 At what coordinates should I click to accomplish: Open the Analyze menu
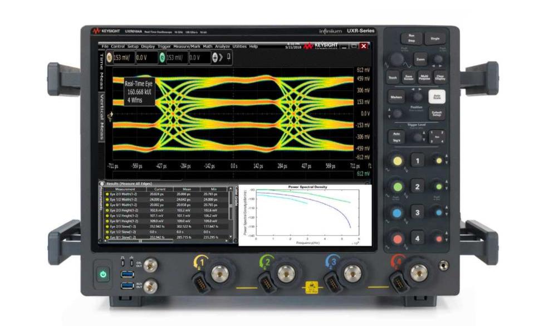tap(222, 46)
